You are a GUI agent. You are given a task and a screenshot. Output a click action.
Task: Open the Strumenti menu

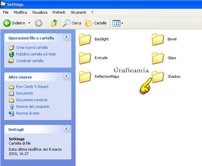click(78, 12)
